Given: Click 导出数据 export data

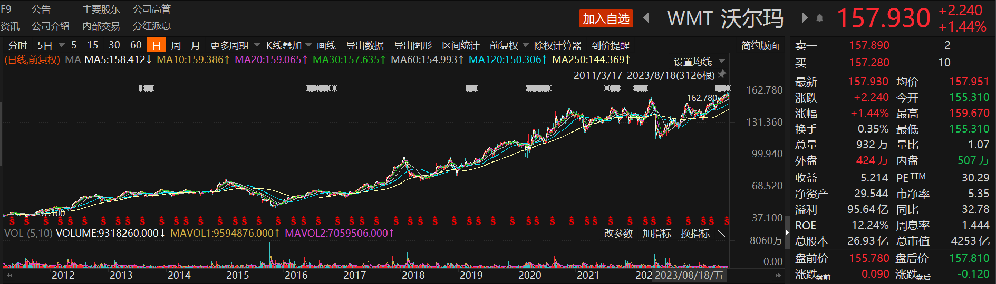Looking at the screenshot, I should coord(365,45).
